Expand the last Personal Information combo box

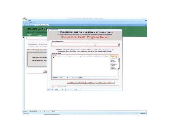(119, 45)
